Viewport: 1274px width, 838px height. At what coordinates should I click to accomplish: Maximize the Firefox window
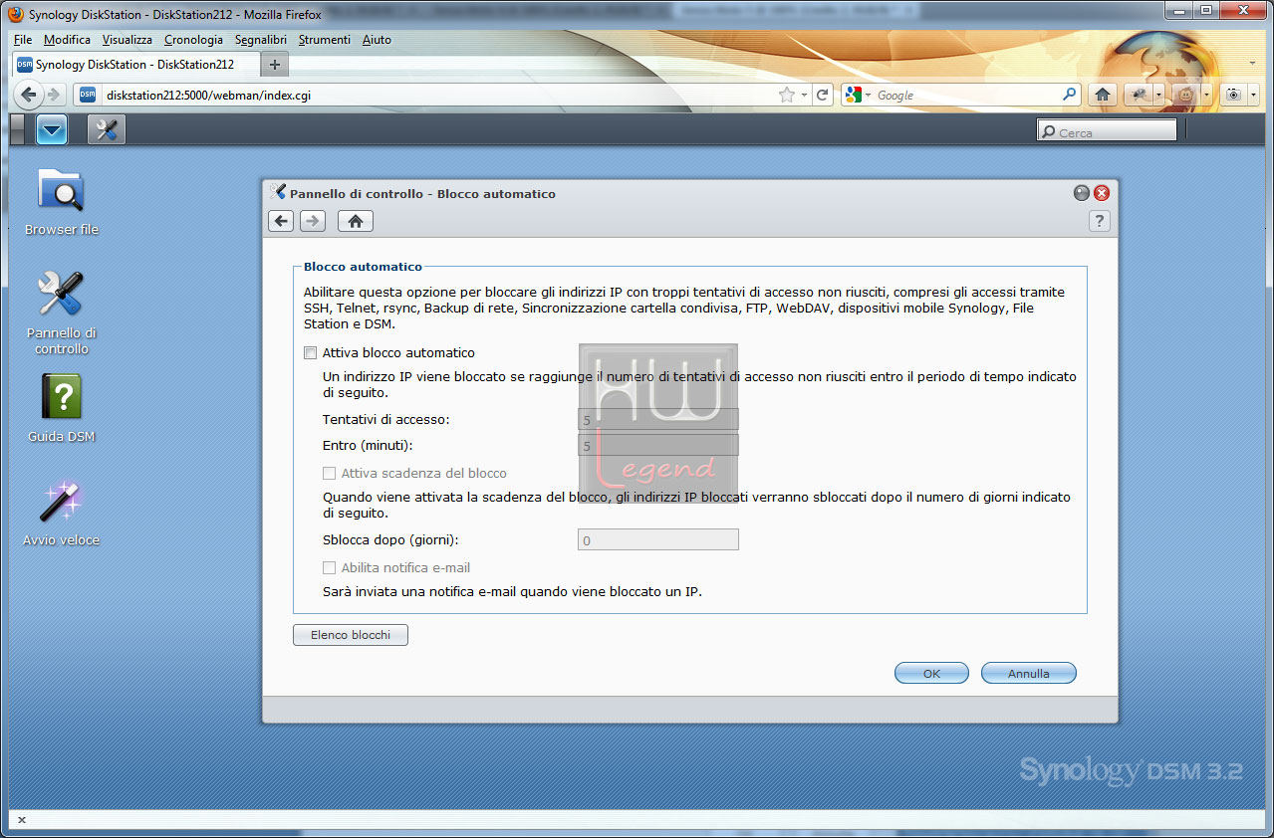[x=1205, y=11]
